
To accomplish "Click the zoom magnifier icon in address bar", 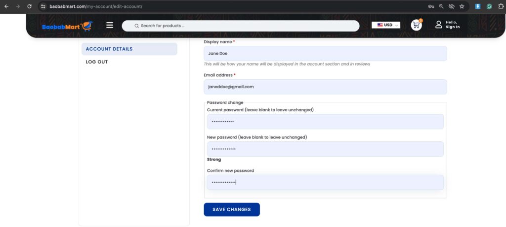I will (x=441, y=6).
